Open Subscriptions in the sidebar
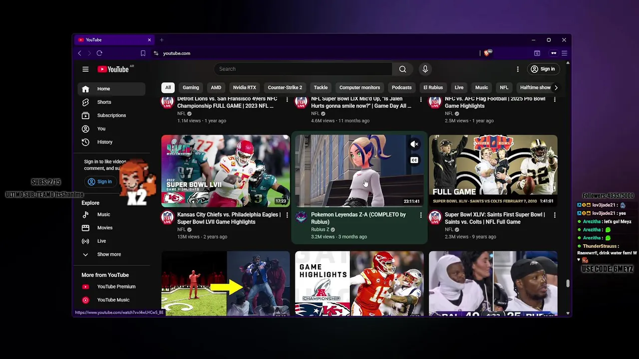Image resolution: width=639 pixels, height=359 pixels. (111, 115)
